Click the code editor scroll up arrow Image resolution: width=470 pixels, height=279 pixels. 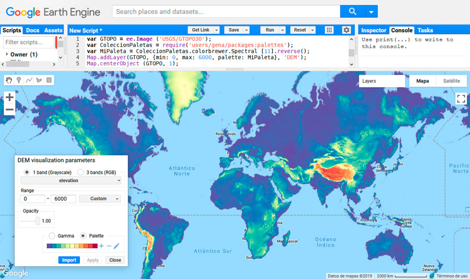tap(351, 39)
